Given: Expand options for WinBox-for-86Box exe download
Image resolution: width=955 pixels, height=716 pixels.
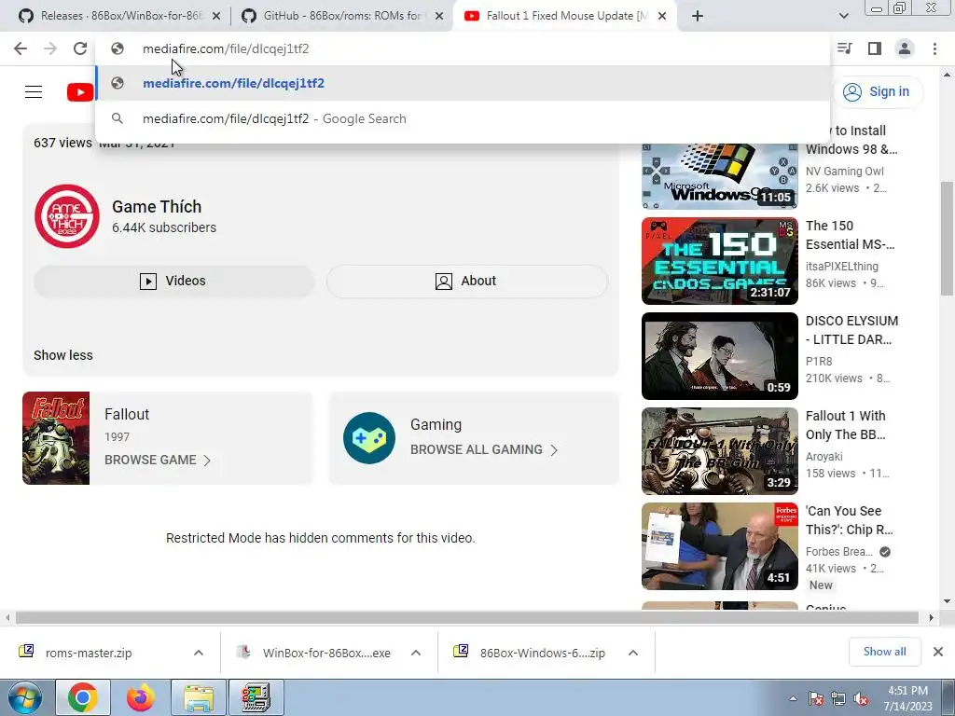Looking at the screenshot, I should coord(416,654).
